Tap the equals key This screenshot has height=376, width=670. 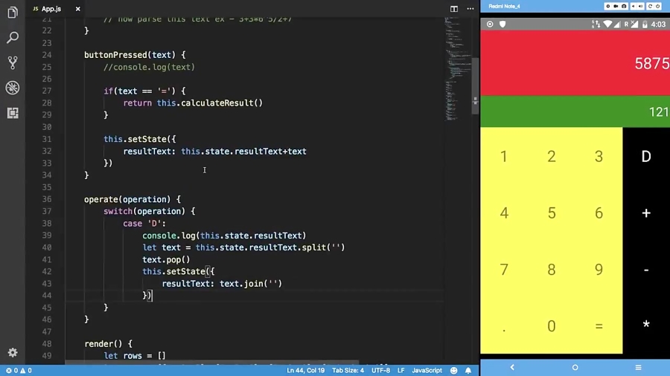click(599, 326)
